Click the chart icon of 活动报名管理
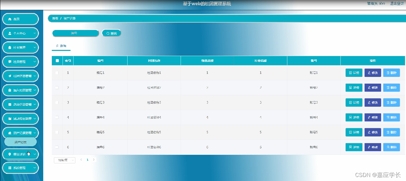 (10, 119)
